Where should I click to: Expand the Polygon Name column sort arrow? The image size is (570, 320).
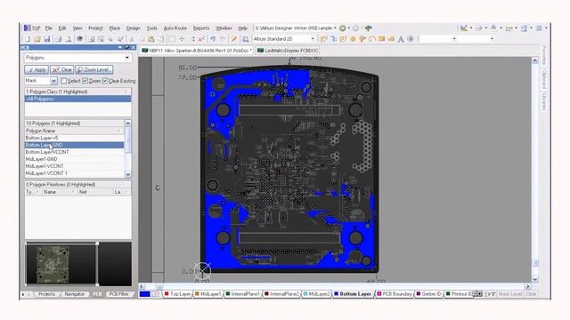pos(119,131)
